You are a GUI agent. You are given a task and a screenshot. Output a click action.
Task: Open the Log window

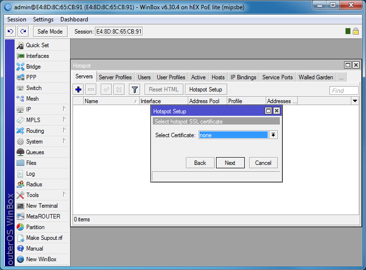coord(42,174)
